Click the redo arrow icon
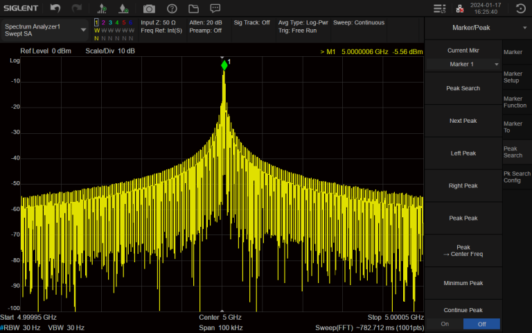The width and height of the screenshot is (532, 333). pyautogui.click(x=77, y=8)
